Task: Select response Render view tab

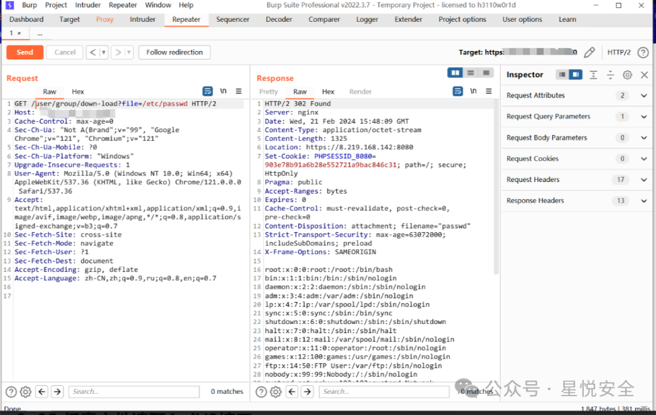Action: tap(360, 92)
